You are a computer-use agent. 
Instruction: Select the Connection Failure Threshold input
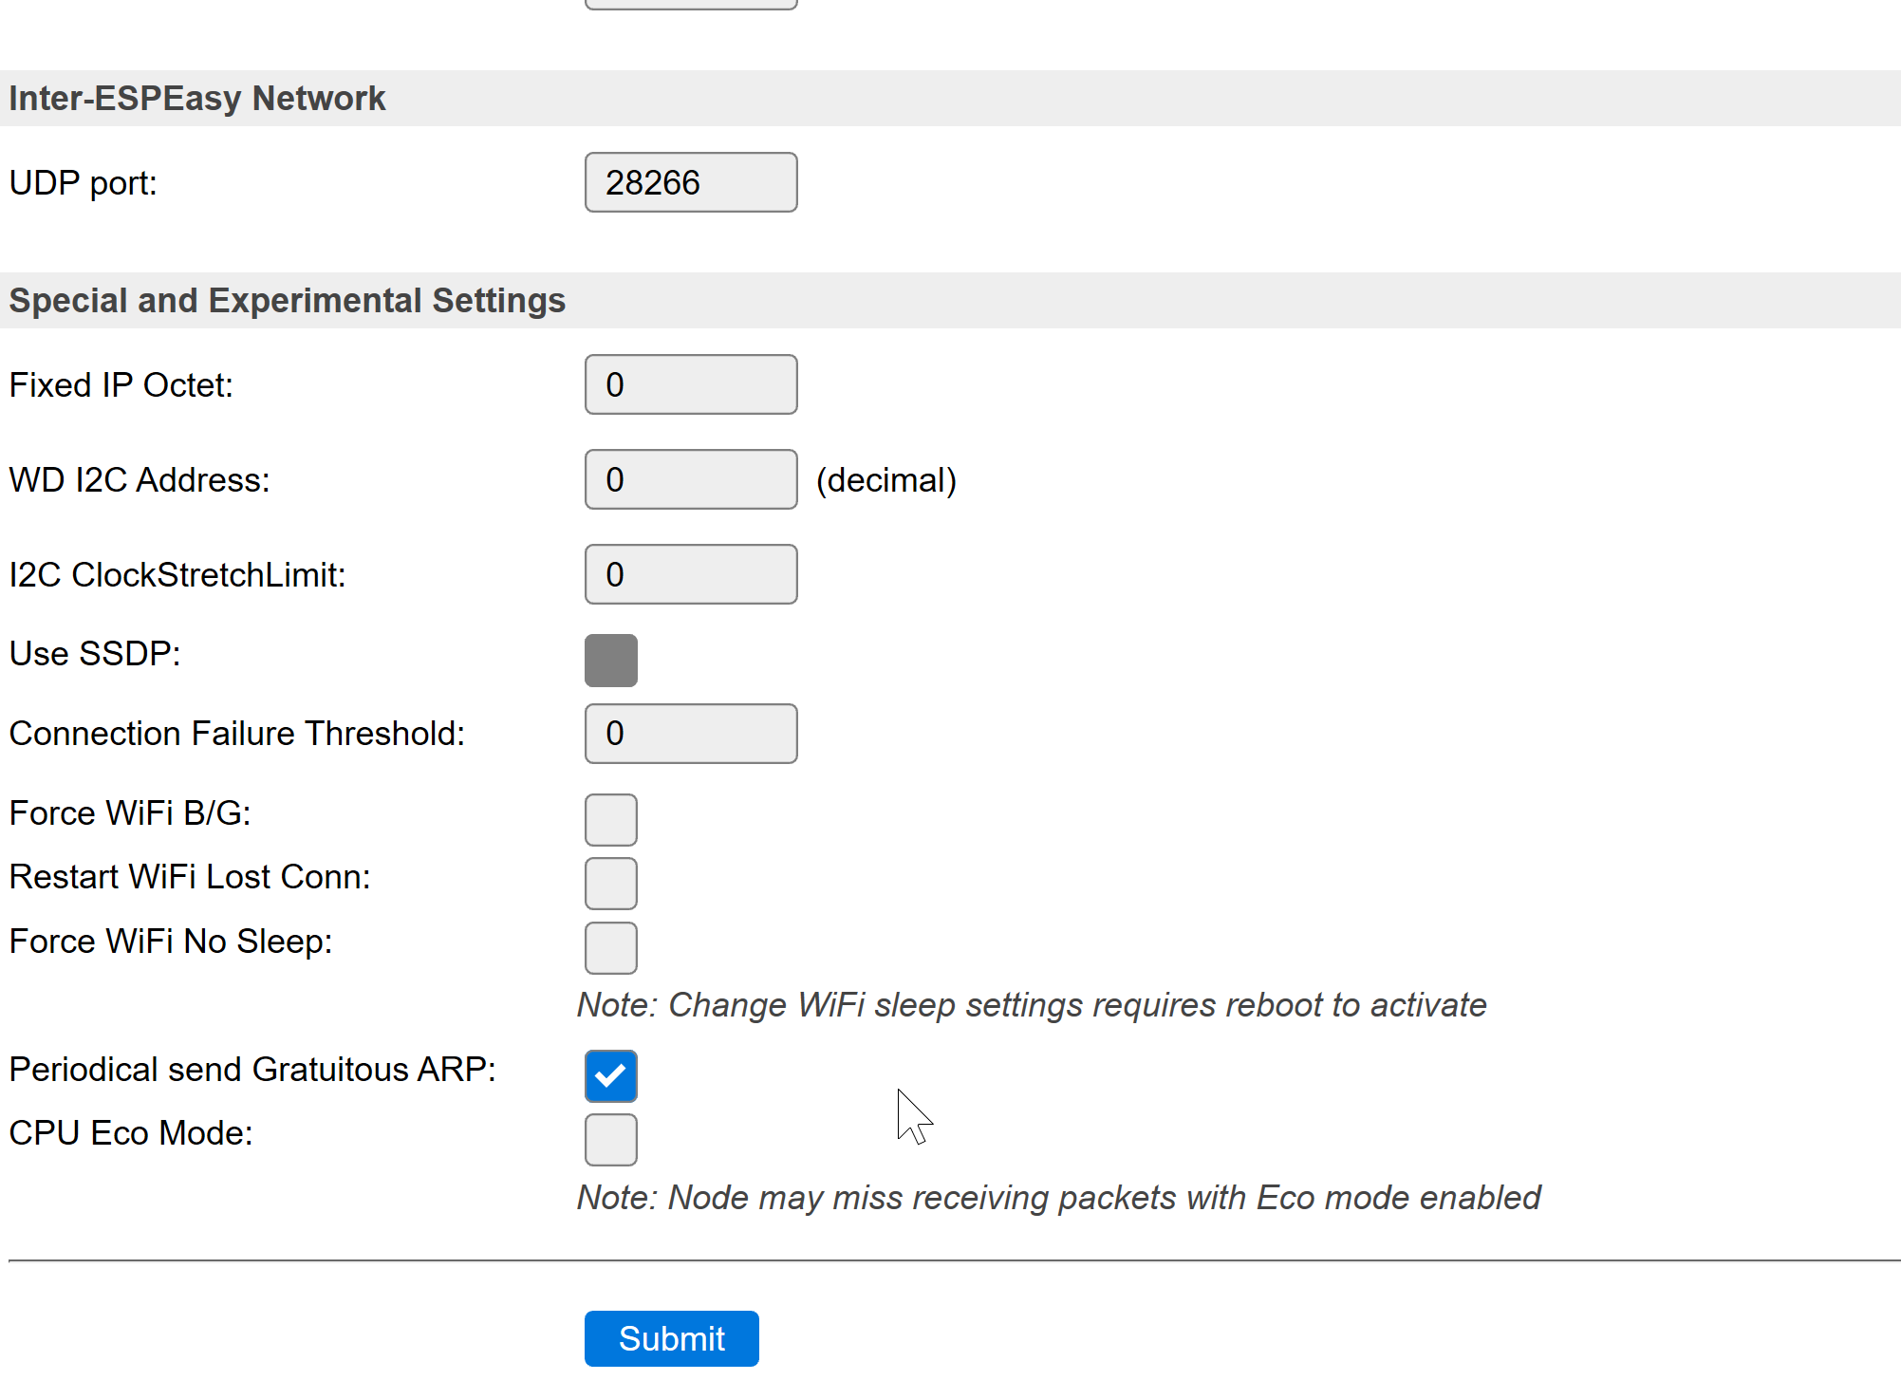click(x=690, y=733)
